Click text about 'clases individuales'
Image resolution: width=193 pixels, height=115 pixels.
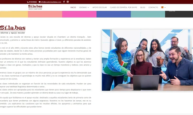[46, 85]
